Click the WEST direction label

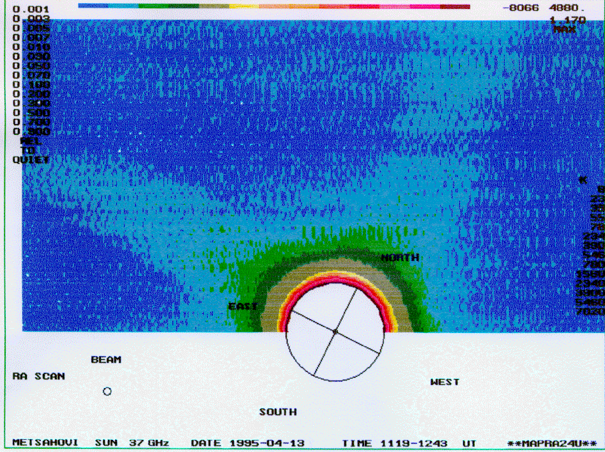point(445,382)
